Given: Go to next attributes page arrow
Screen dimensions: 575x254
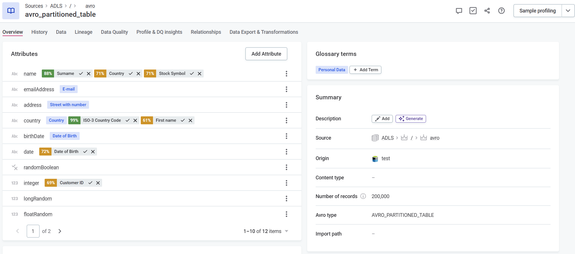Looking at the screenshot, I should click(60, 231).
